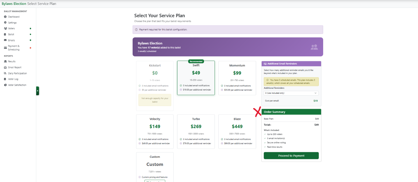
Task: Click 'Base Plan: $49' line
Action: tap(291, 119)
